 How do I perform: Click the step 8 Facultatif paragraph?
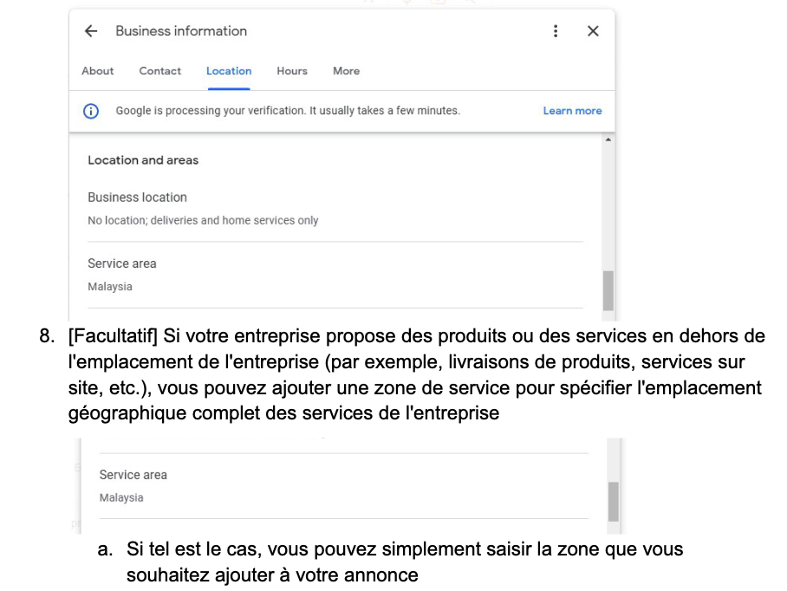(416, 374)
